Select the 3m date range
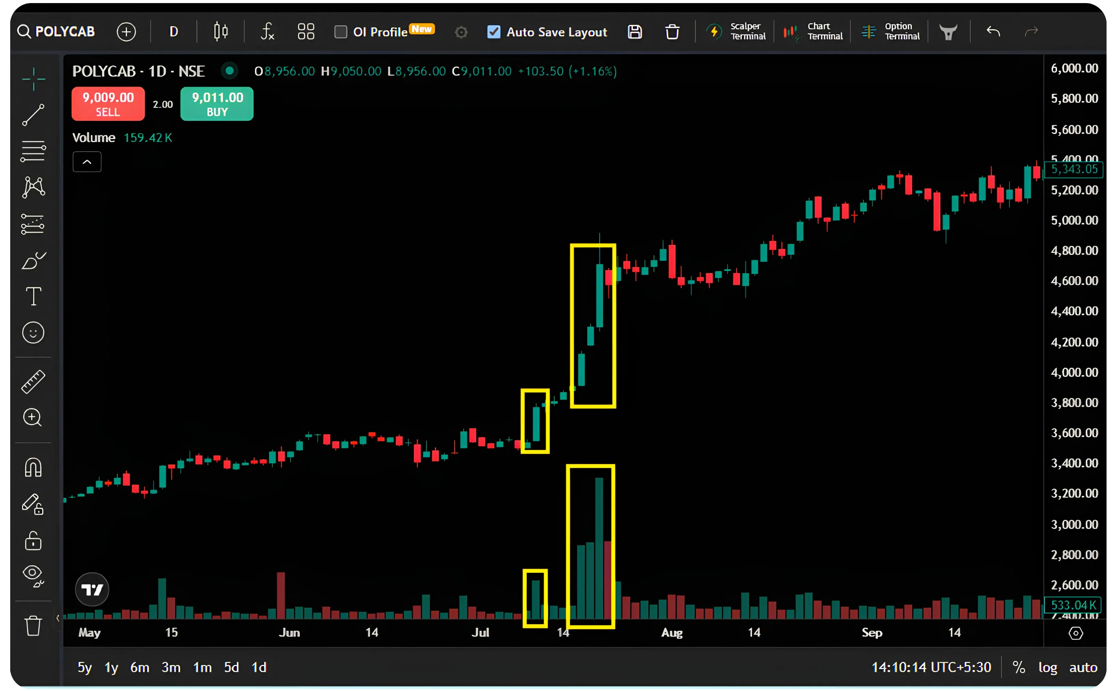Viewport: 1113px width, 691px height. pos(171,667)
